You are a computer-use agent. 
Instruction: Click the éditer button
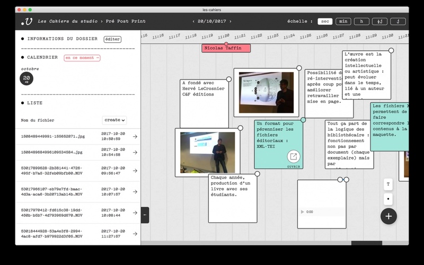tap(112, 39)
